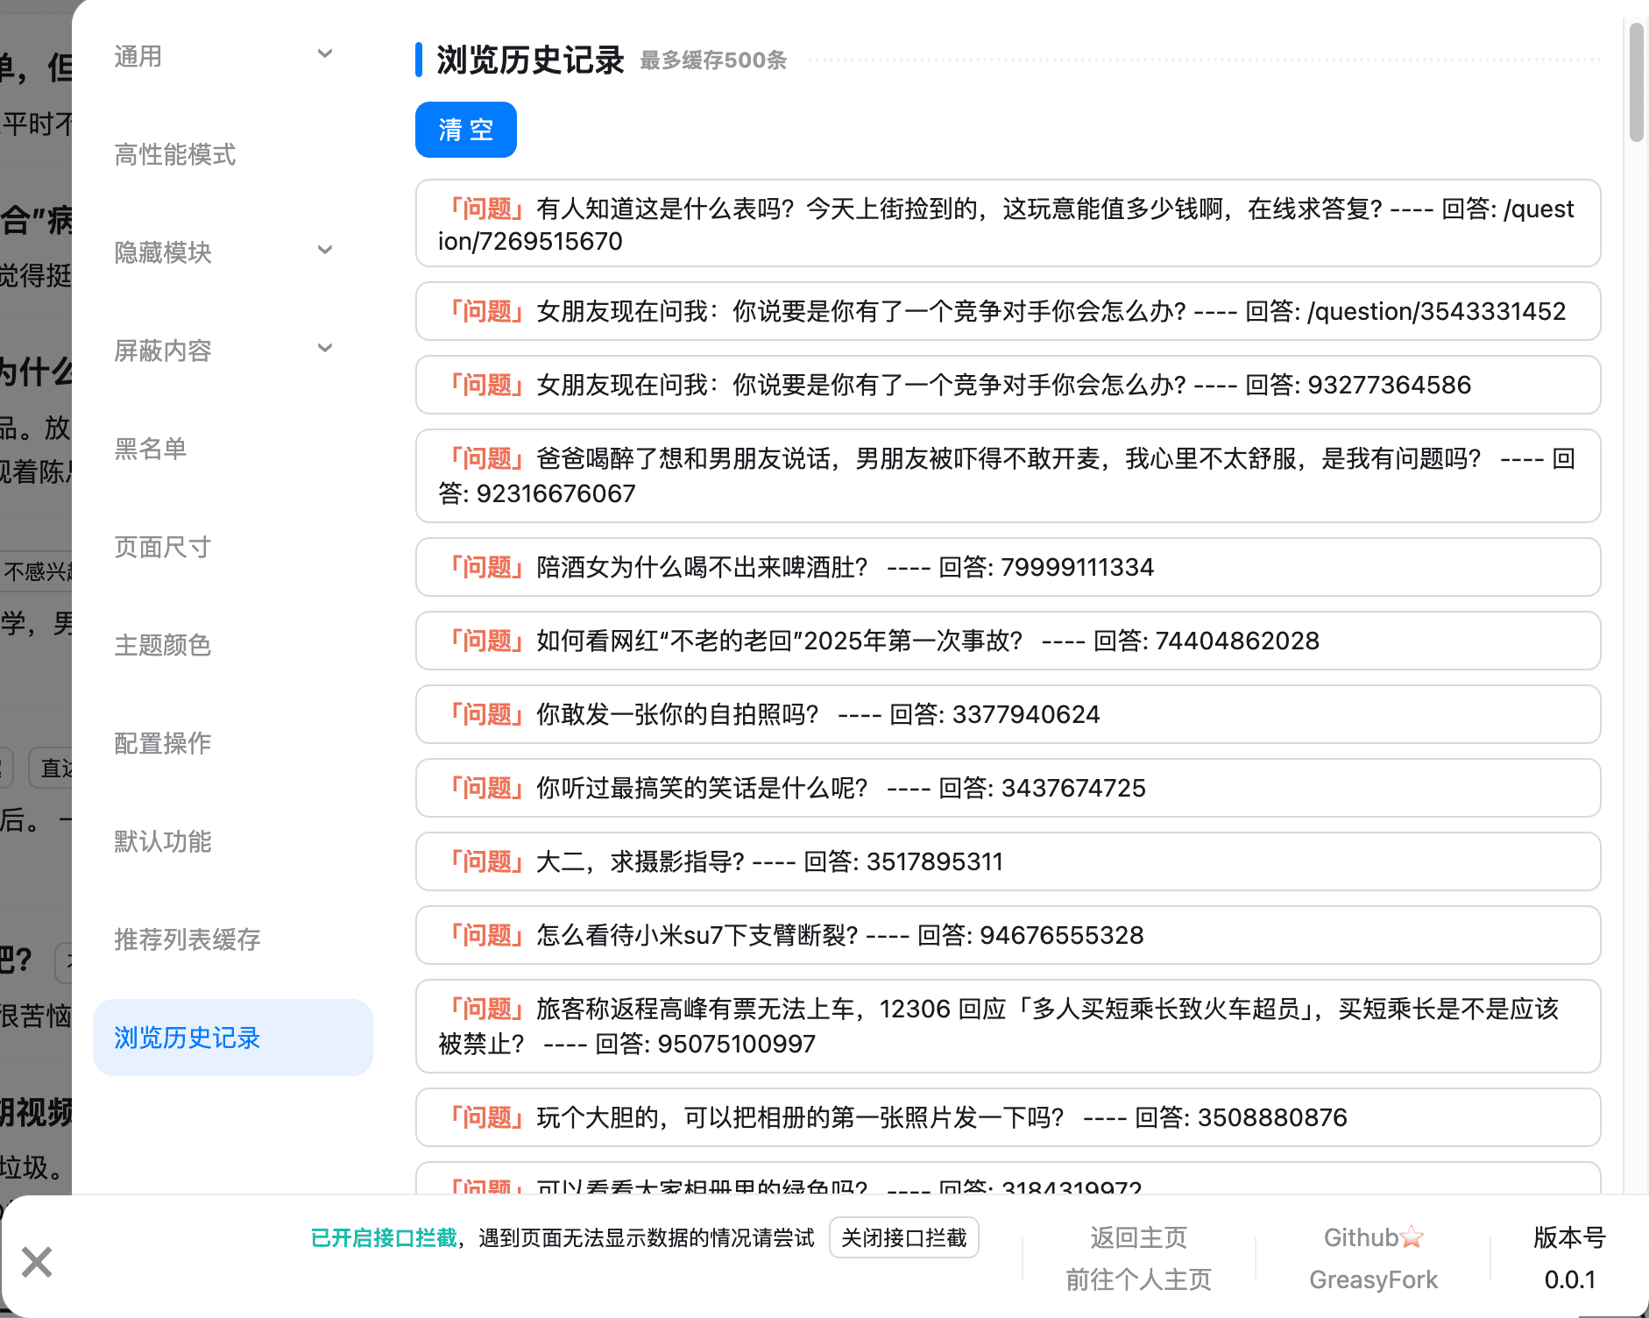This screenshot has width=1649, height=1318.
Task: Select the 浏览历史记录 sidebar item
Action: (x=233, y=1038)
